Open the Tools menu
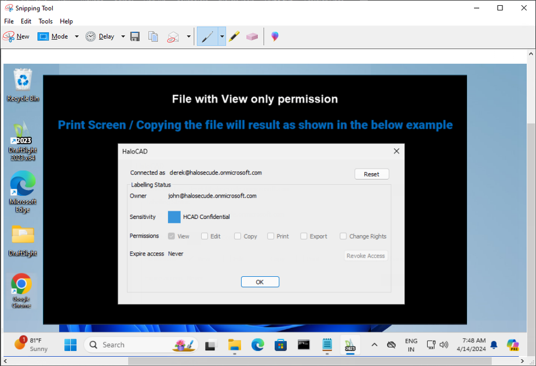This screenshot has width=536, height=366. click(x=45, y=21)
